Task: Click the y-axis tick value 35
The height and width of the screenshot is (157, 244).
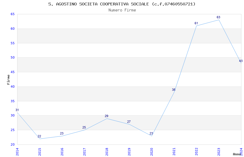Action: 13,101
